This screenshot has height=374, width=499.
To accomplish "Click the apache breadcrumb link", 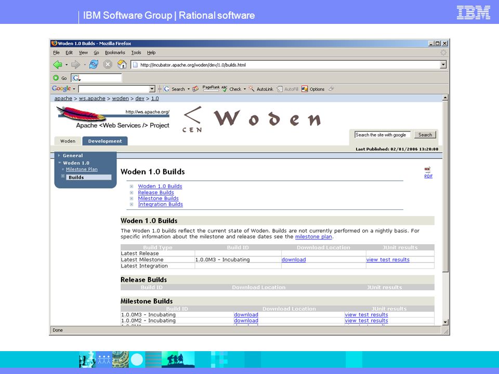I will (x=63, y=98).
